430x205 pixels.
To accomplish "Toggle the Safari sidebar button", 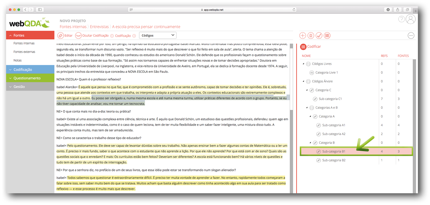I will pos(40,9).
